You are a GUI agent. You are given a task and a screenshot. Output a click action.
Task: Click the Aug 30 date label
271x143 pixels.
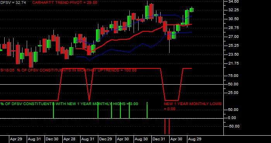point(141,139)
